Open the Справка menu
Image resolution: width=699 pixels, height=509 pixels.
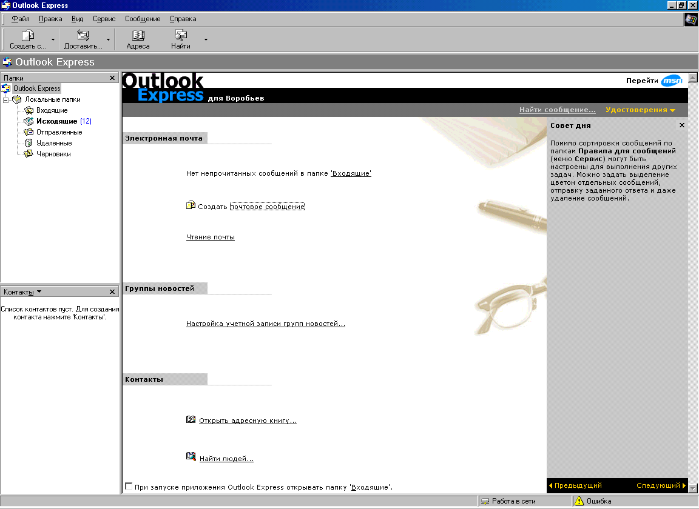[183, 19]
